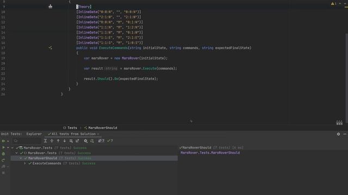
Task: Click the build hammer icon in side strip
Action: click(x=3, y=166)
